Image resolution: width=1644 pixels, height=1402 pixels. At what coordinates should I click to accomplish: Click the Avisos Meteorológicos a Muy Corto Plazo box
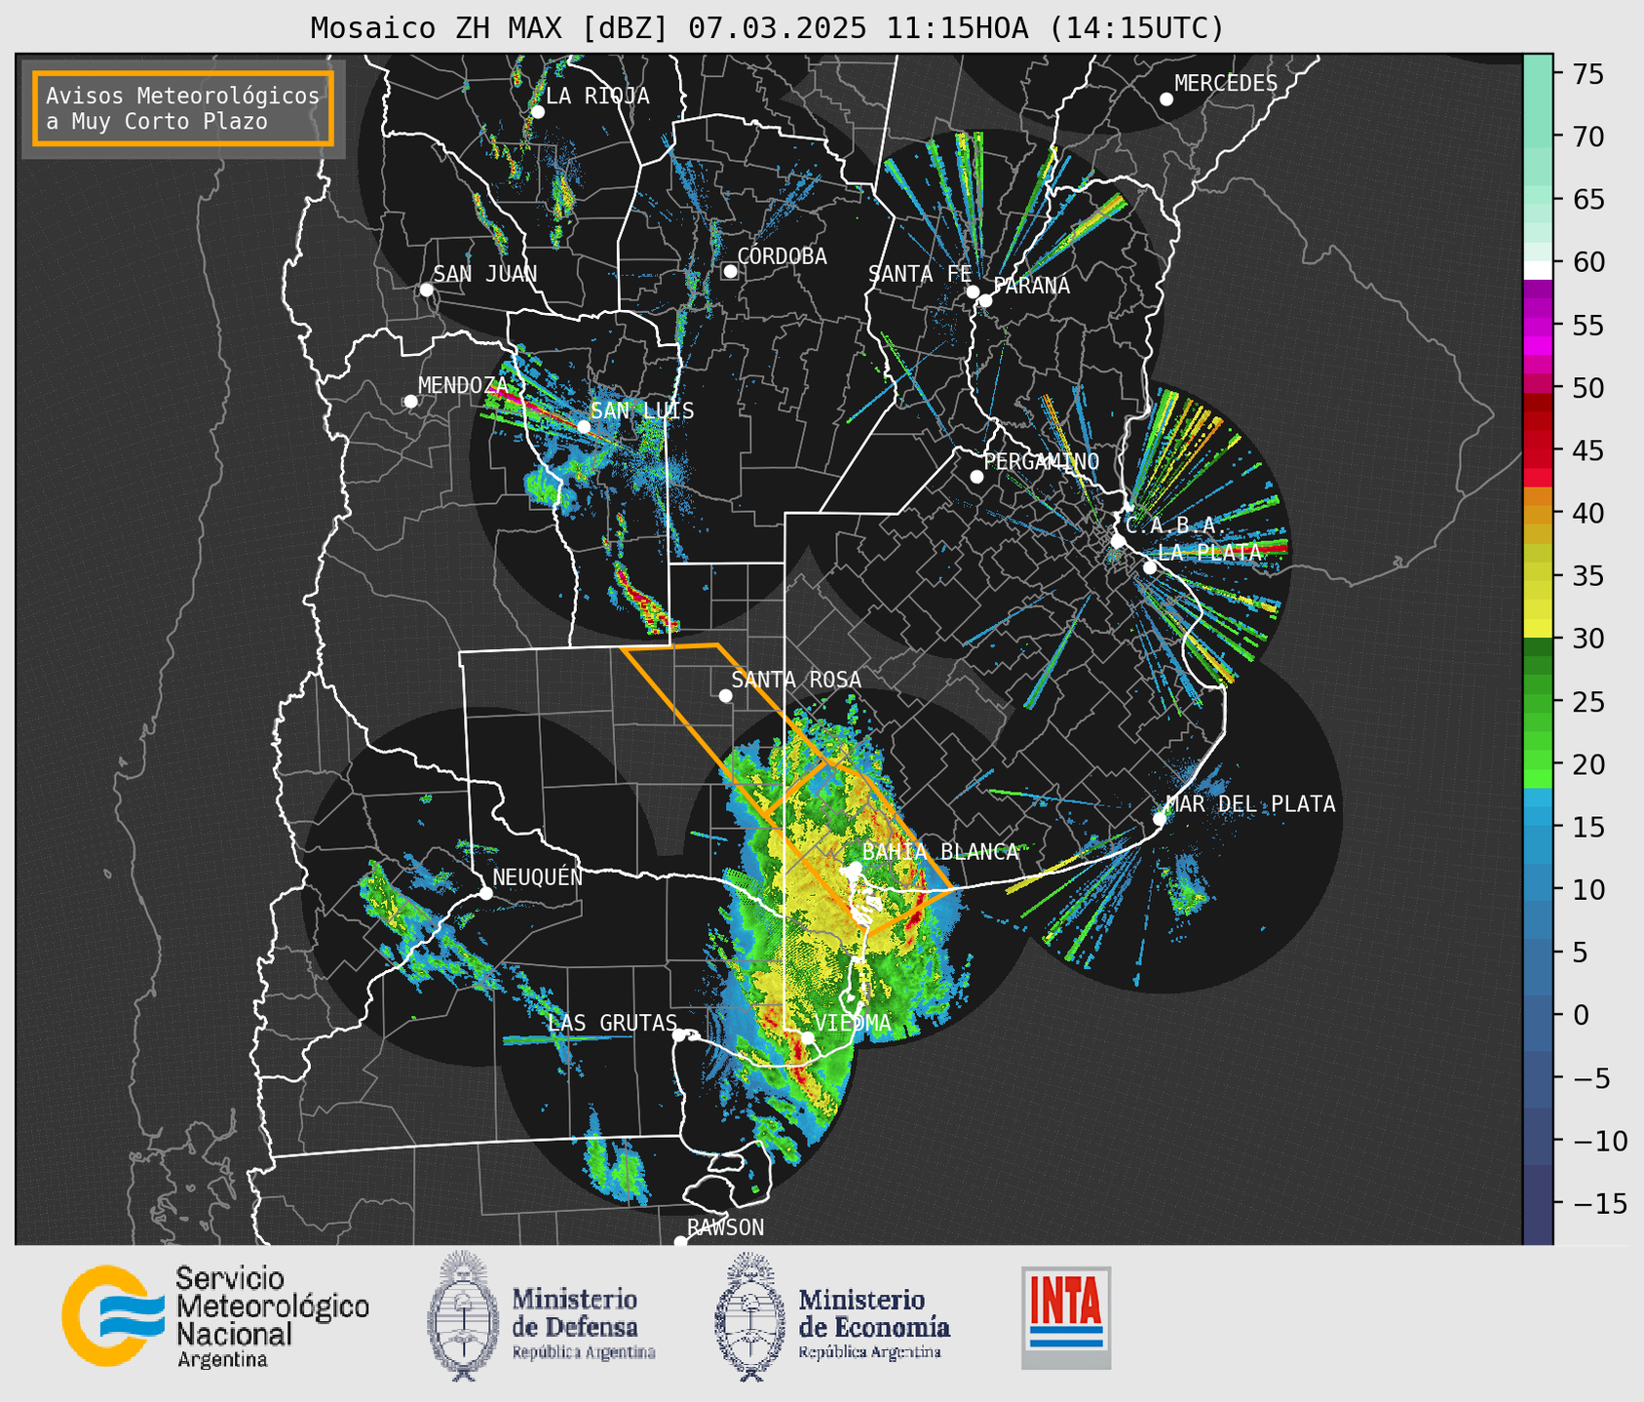(x=183, y=108)
